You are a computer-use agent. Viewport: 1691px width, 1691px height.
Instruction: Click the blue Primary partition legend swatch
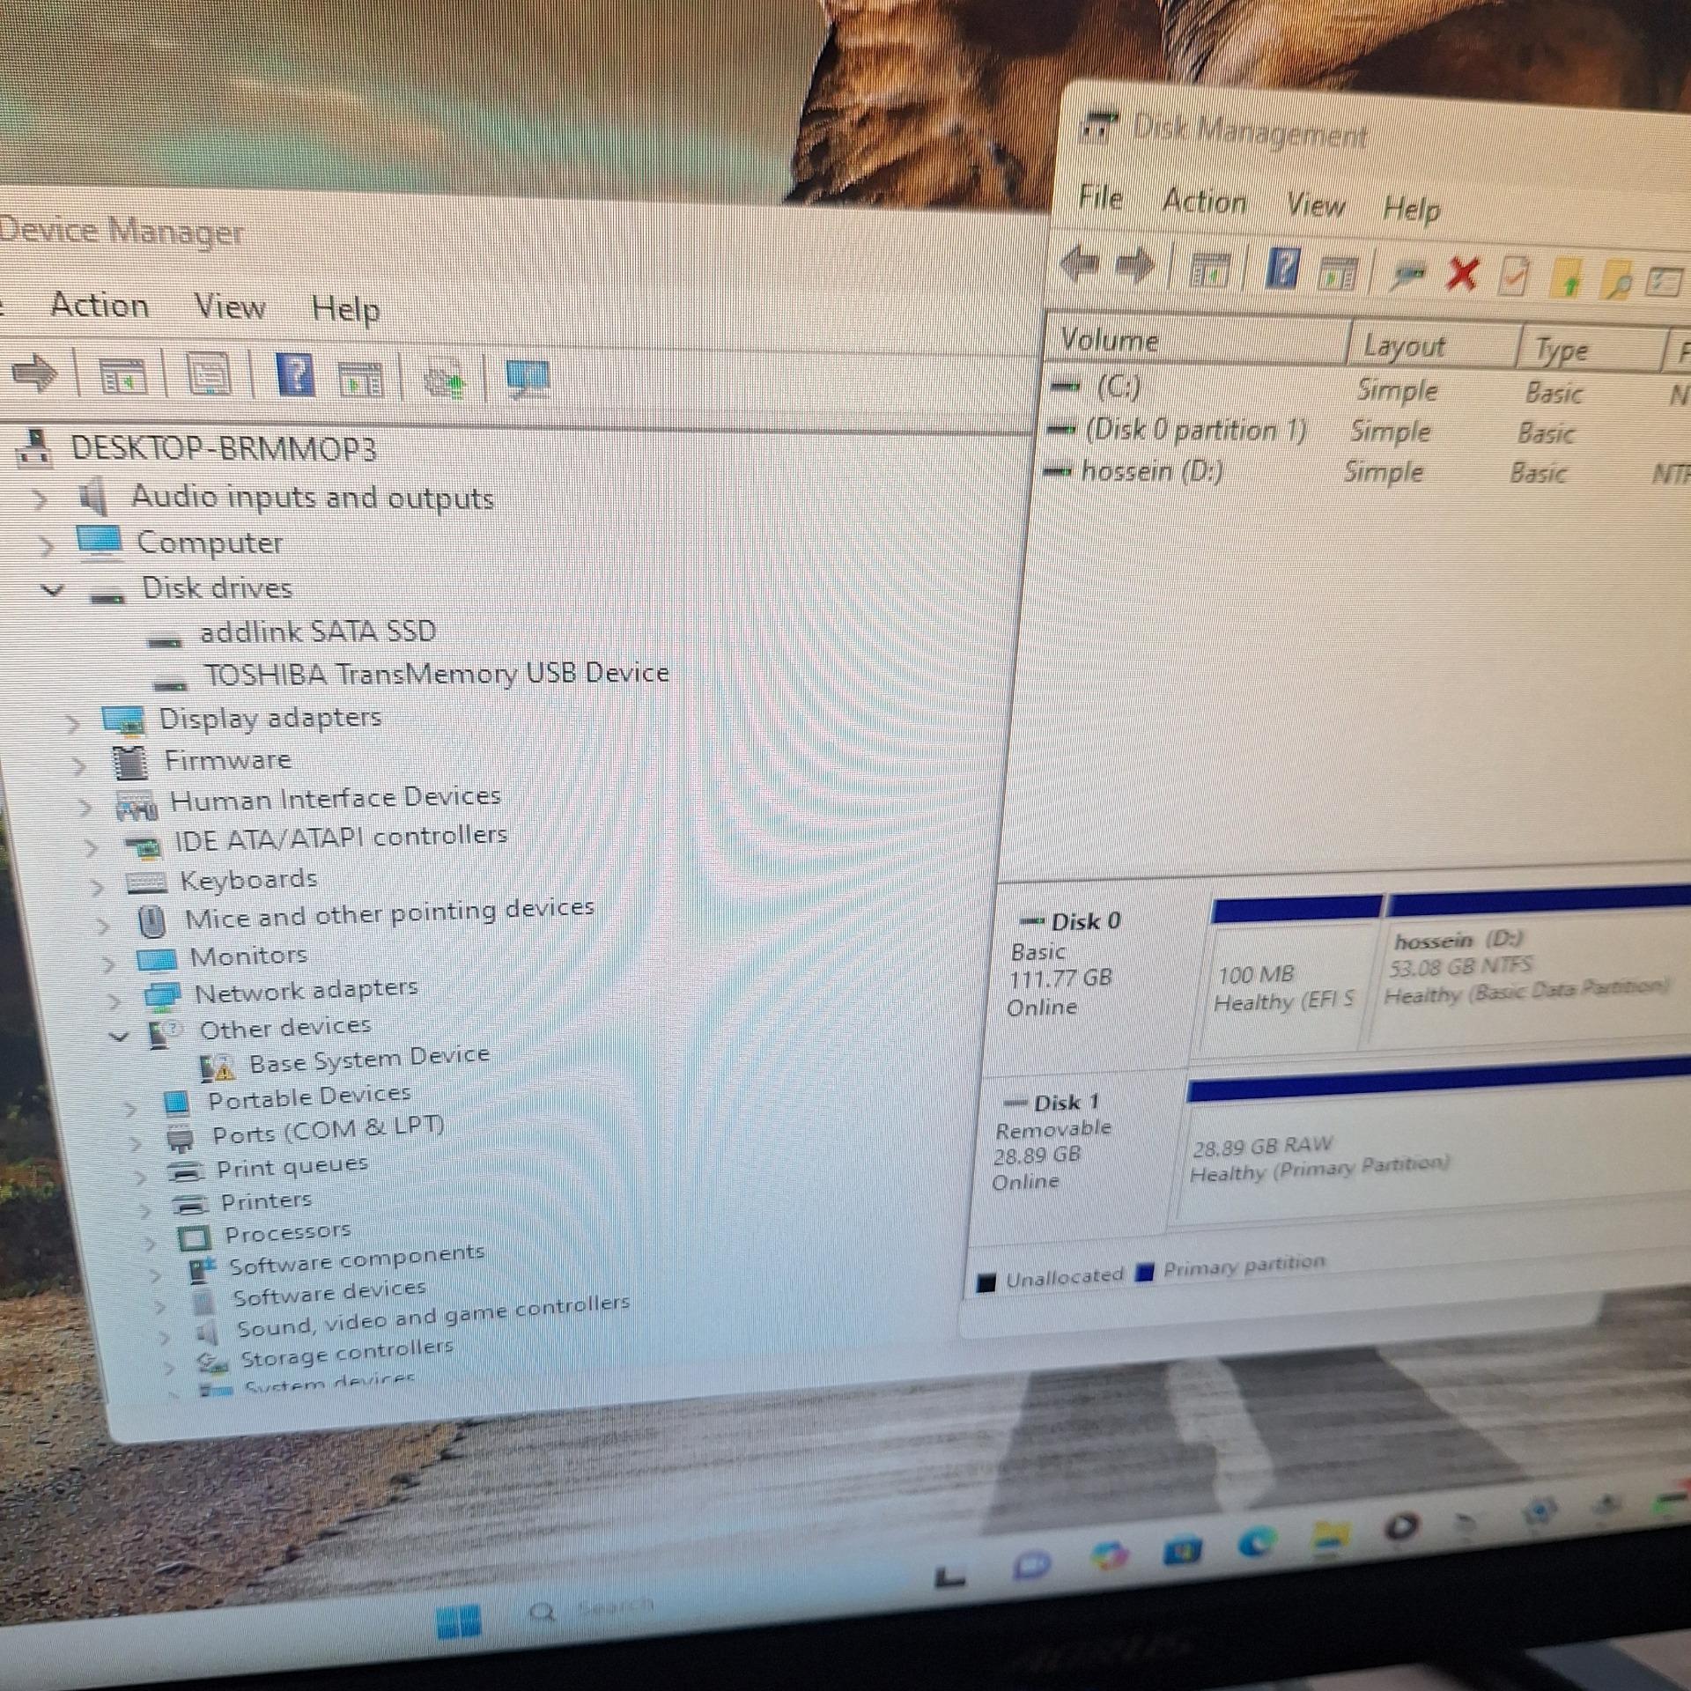click(x=1144, y=1273)
